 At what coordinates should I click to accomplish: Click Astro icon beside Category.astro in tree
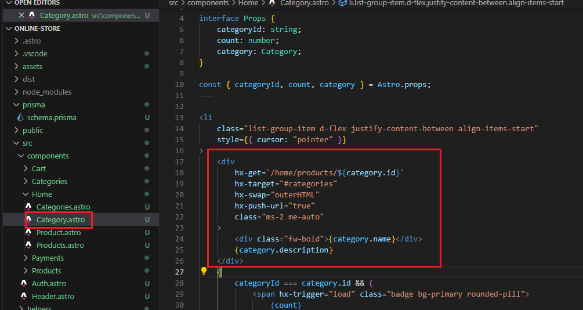[x=28, y=219]
